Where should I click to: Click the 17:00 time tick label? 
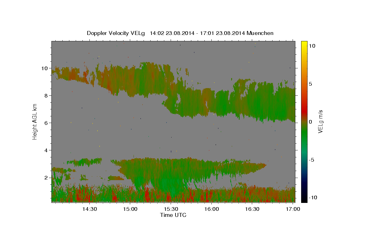point(293,209)
